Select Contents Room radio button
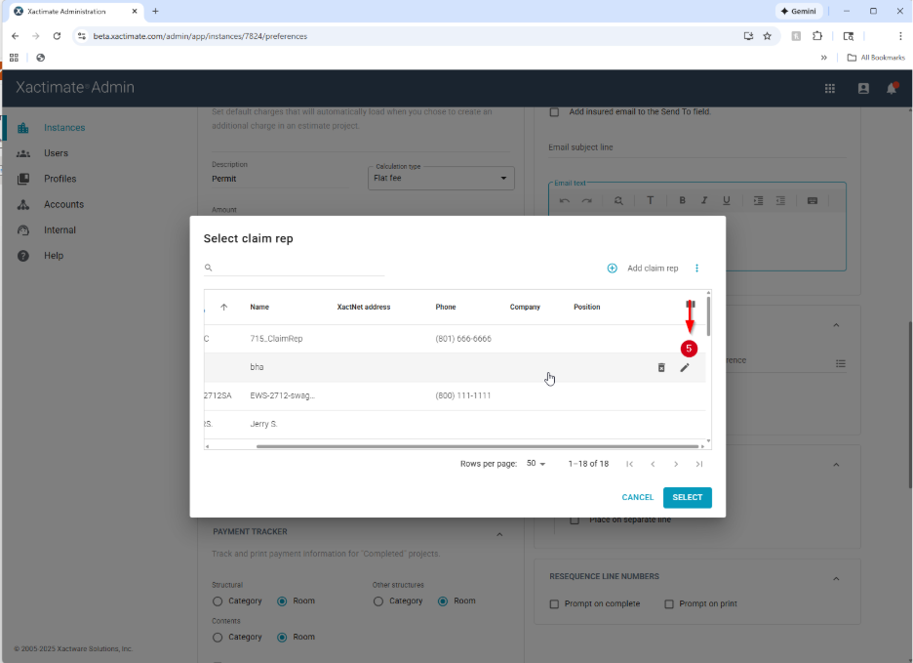Screen dimensions: 913x663 pyautogui.click(x=282, y=638)
